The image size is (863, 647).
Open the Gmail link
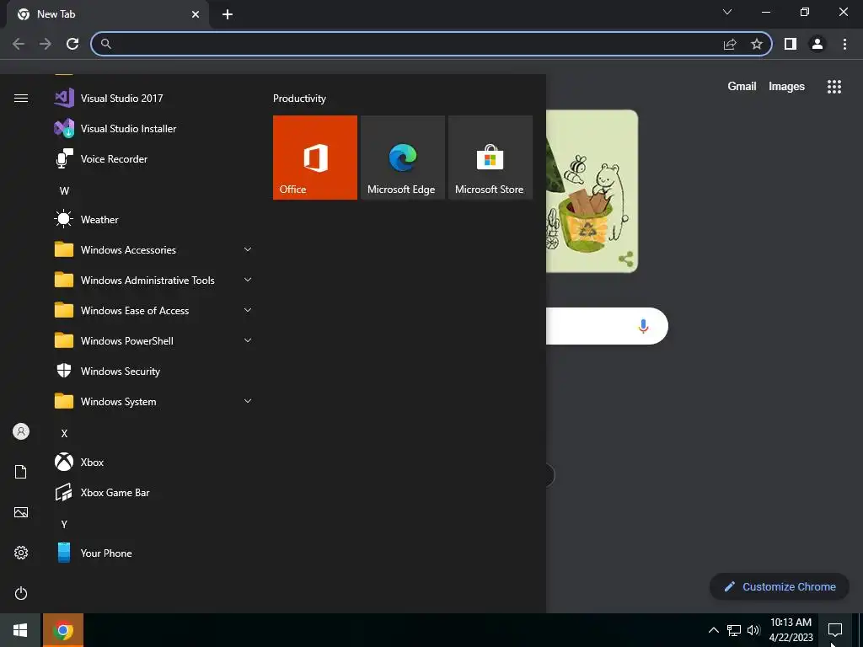(742, 87)
